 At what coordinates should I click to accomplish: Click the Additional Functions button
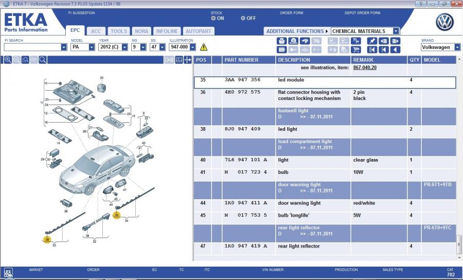click(x=297, y=31)
